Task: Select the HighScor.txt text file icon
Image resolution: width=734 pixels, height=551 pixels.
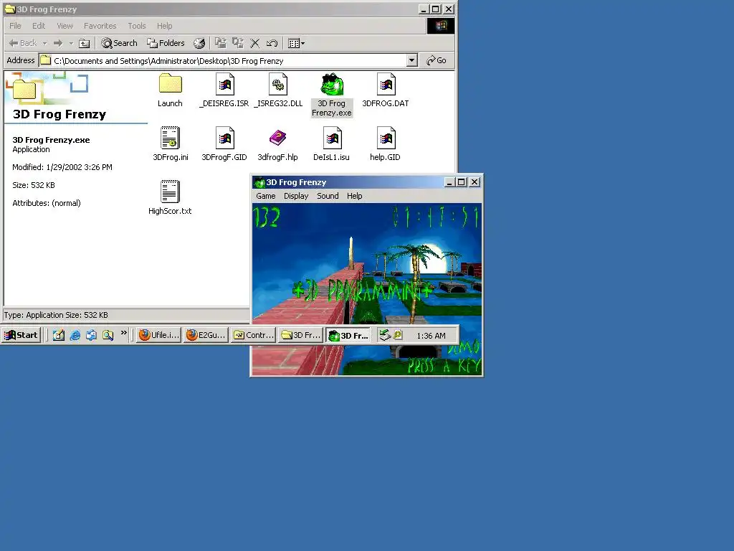Action: coord(170,192)
